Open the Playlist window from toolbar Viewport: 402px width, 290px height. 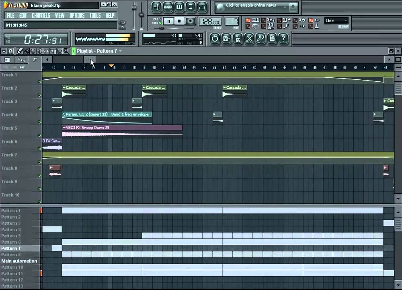click(156, 7)
